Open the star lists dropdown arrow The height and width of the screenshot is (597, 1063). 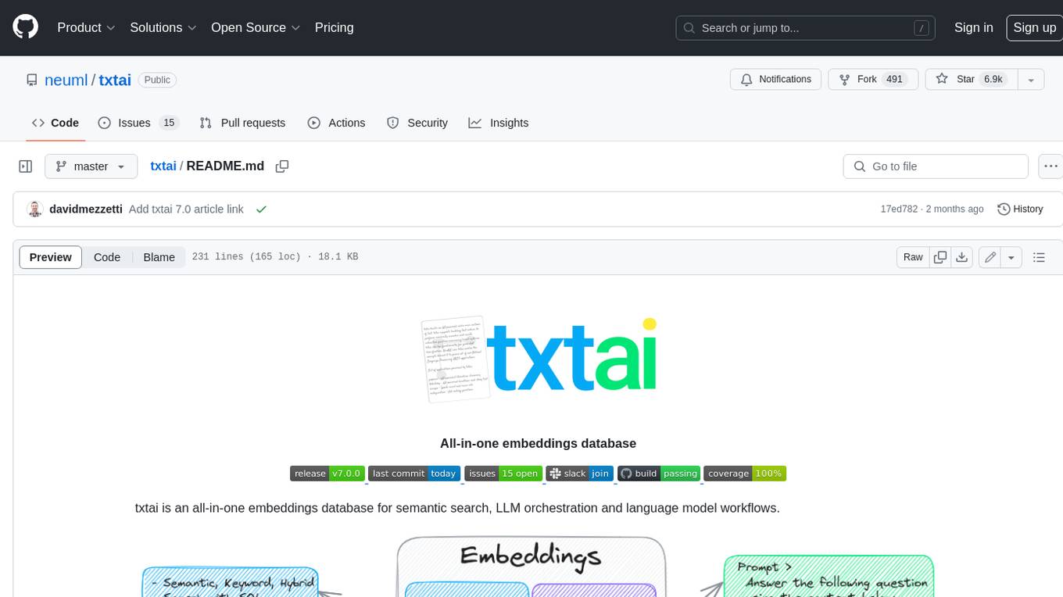click(1031, 80)
